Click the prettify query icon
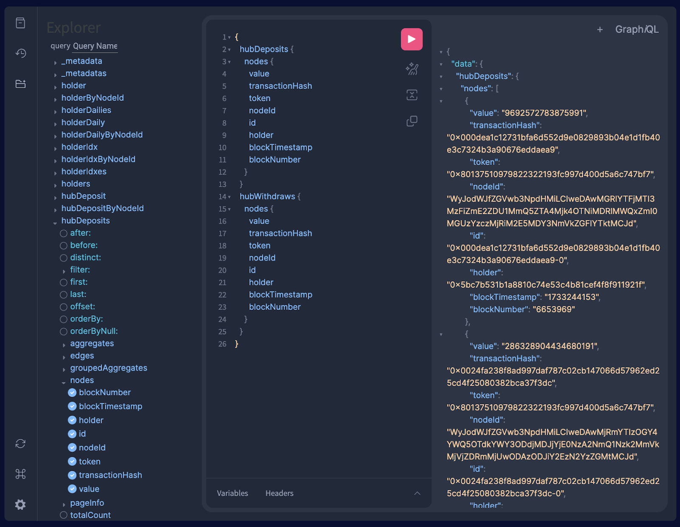This screenshot has width=680, height=527. click(x=411, y=69)
